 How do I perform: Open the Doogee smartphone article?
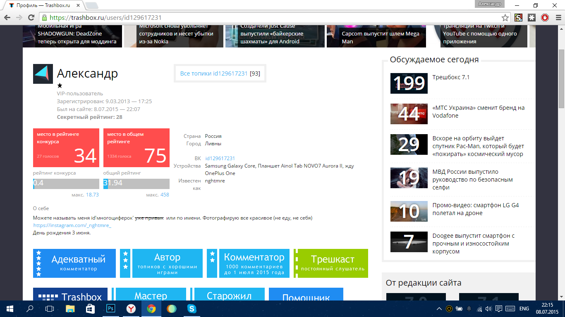pos(474,244)
